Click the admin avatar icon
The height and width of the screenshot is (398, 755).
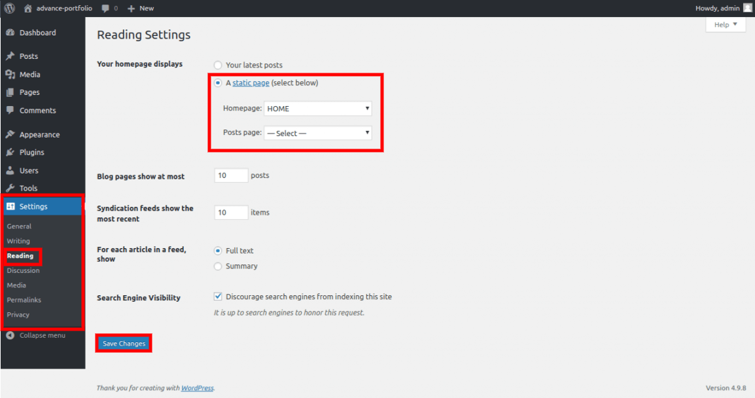(747, 9)
